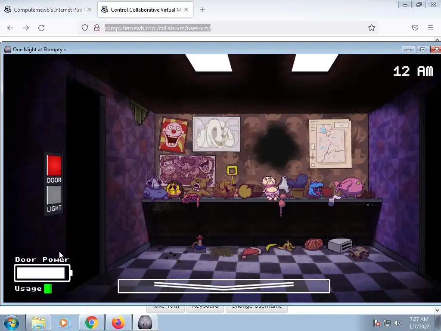
Task: Open File Explorer from the taskbar
Action: click(x=38, y=322)
